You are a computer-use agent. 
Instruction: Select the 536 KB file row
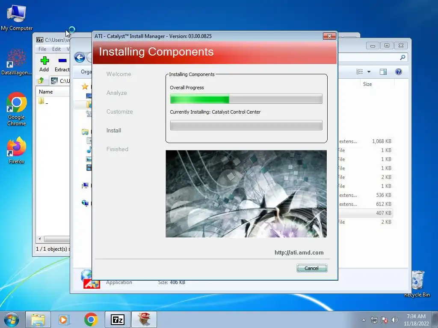point(365,195)
